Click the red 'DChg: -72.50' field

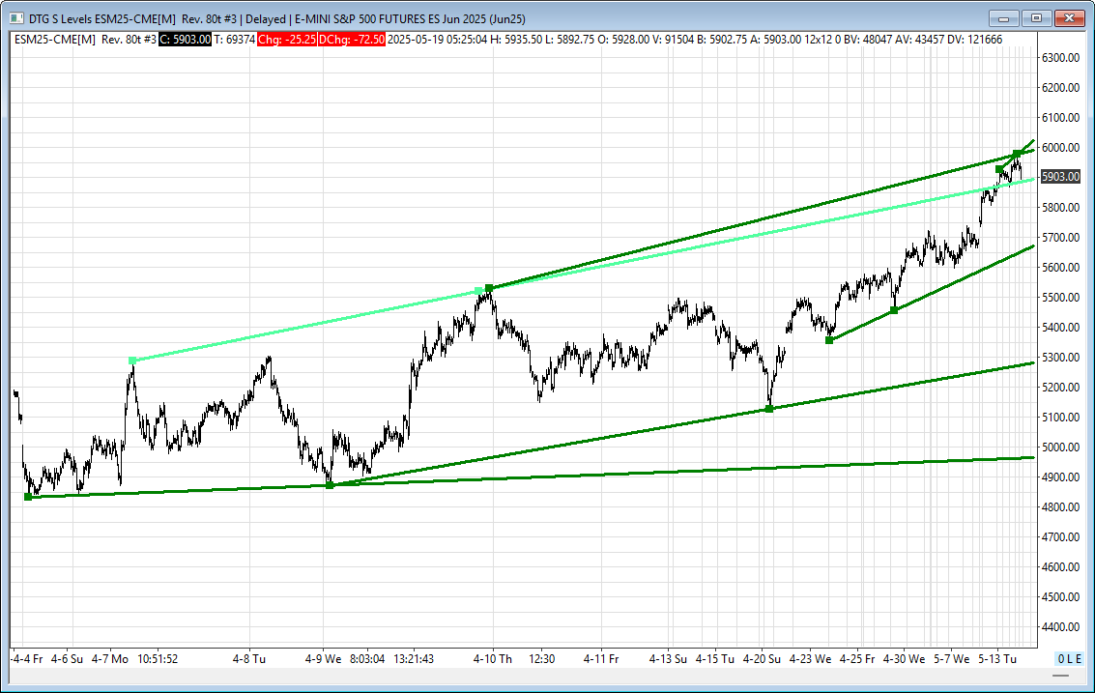point(352,39)
